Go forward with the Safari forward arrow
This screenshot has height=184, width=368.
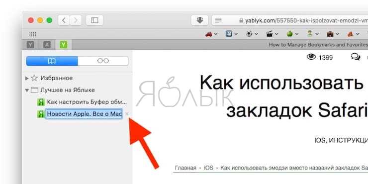point(76,20)
